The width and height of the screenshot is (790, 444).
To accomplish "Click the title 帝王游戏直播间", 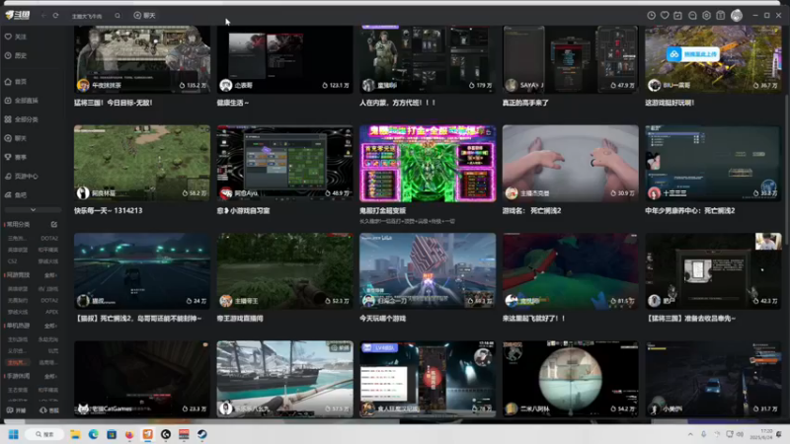I will coord(240,319).
